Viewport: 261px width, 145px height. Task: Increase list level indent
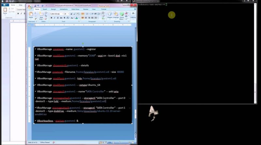[95, 14]
